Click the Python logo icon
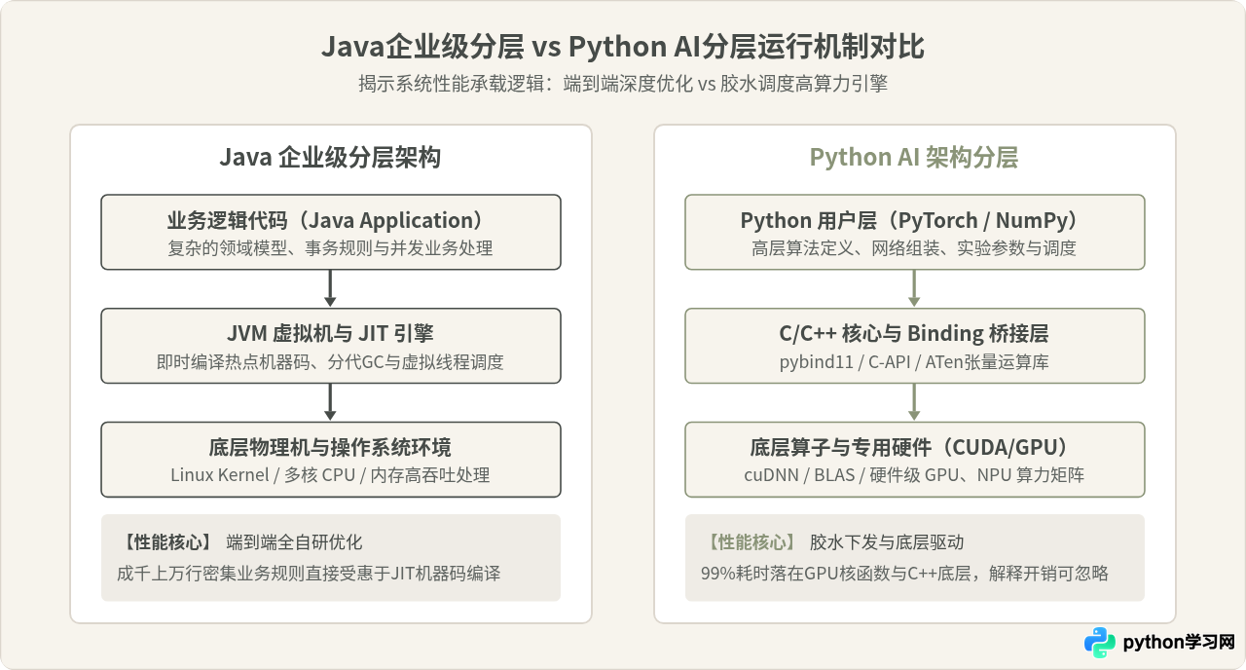The height and width of the screenshot is (670, 1246). click(1100, 643)
